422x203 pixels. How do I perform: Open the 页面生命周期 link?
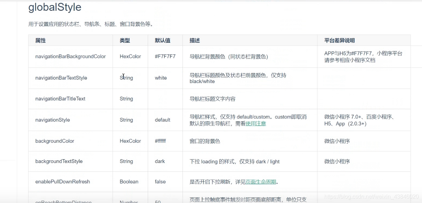pyautogui.click(x=261, y=182)
